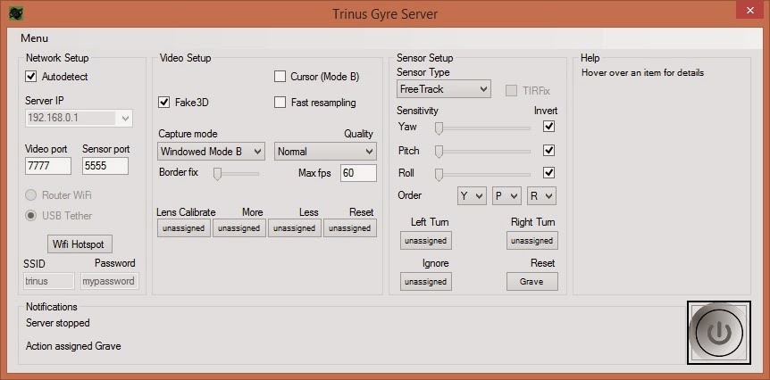Click the 'Action assigned Grave' notification

[73, 346]
